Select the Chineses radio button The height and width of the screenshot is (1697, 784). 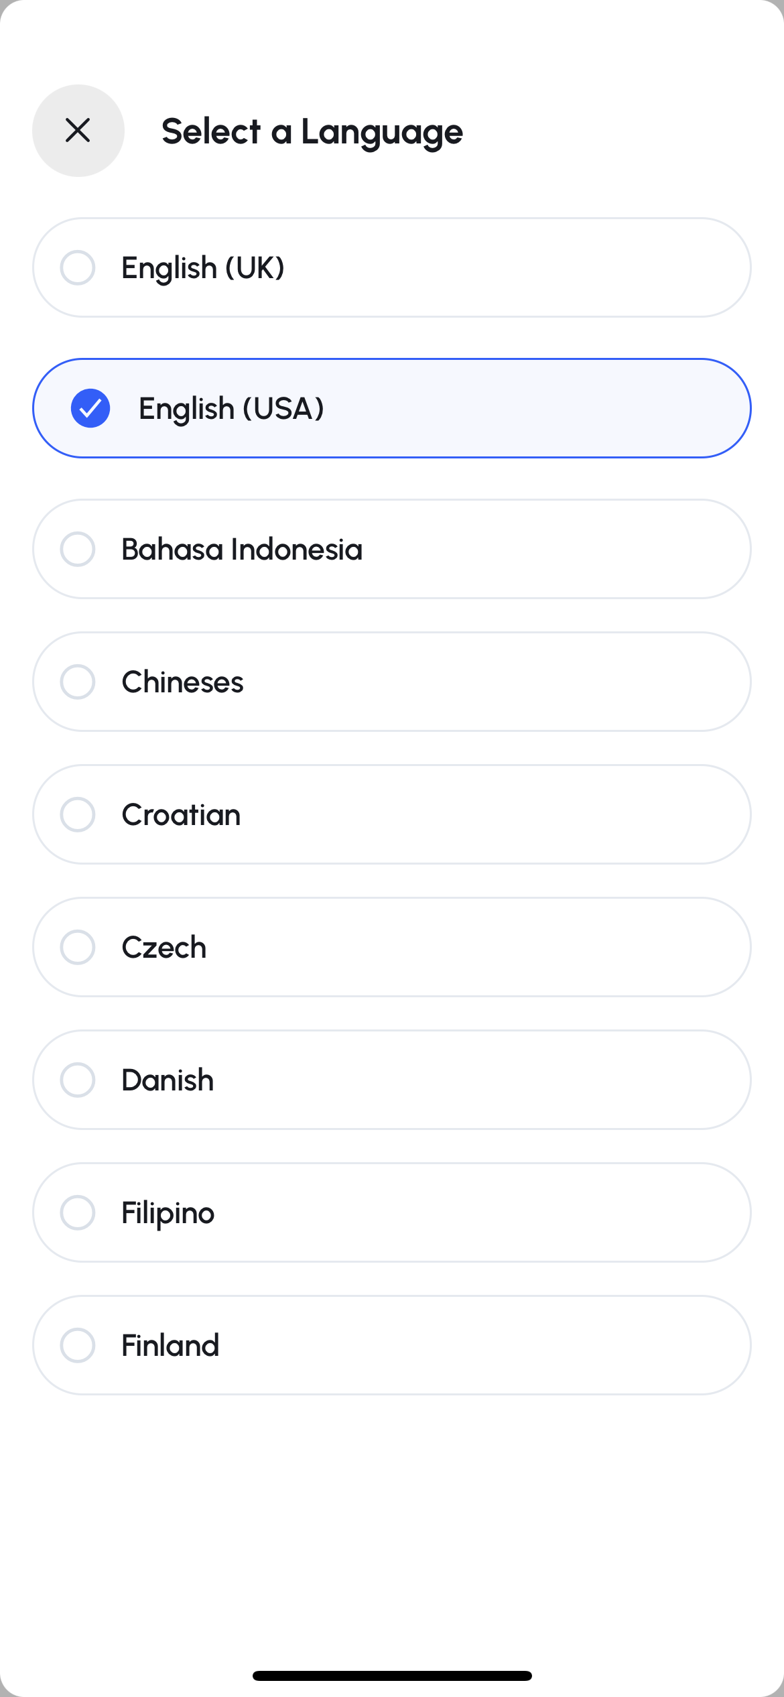[x=78, y=682]
